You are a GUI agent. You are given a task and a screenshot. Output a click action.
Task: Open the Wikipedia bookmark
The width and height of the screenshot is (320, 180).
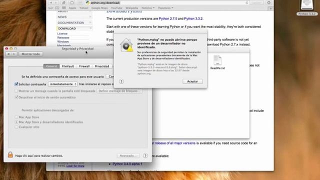(x=131, y=8)
